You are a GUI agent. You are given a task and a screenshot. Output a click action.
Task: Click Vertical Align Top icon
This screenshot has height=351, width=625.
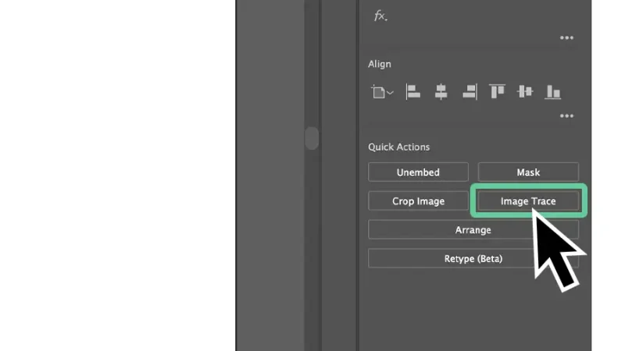pyautogui.click(x=497, y=92)
